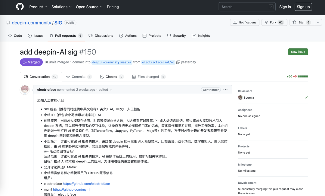The width and height of the screenshot is (325, 196).
Task: Expand the Product menu
Action: [x=38, y=7]
